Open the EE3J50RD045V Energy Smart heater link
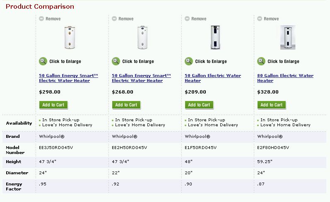Viewport: 330px width, 202px height. coord(68,78)
